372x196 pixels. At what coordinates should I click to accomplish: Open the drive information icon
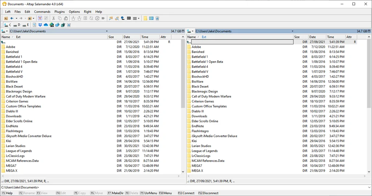[123, 18]
